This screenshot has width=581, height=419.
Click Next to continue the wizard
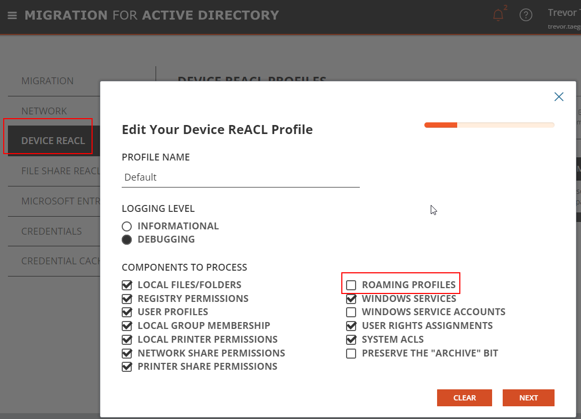[528, 397]
